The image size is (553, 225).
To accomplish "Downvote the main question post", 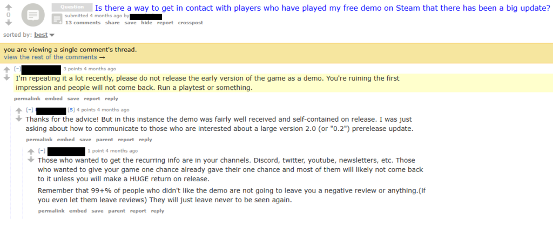I will pyautogui.click(x=9, y=22).
